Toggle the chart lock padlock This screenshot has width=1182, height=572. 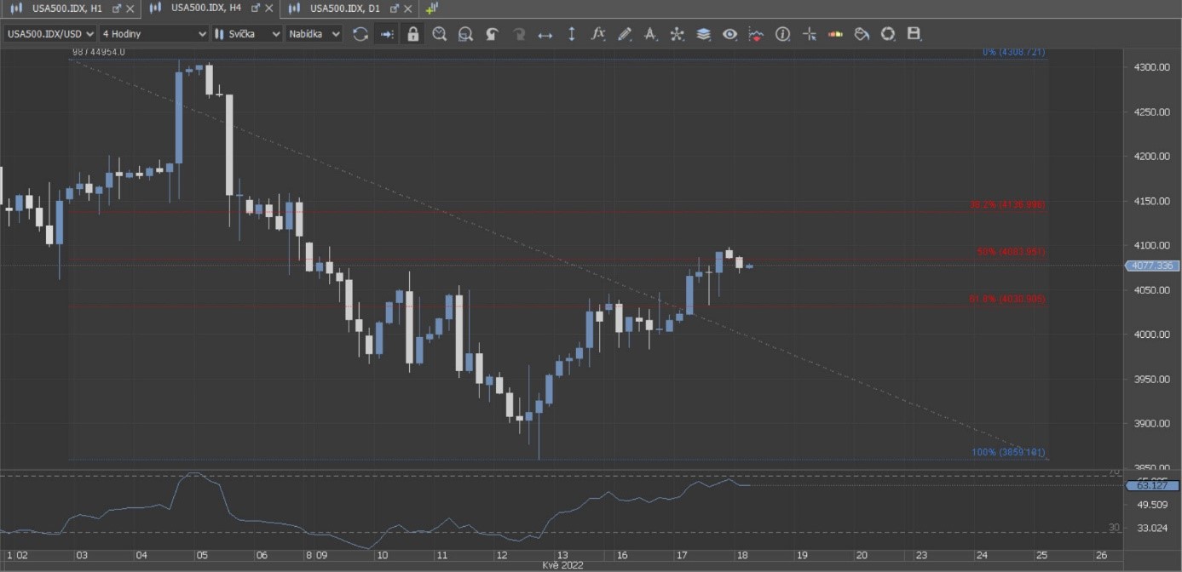pyautogui.click(x=413, y=34)
